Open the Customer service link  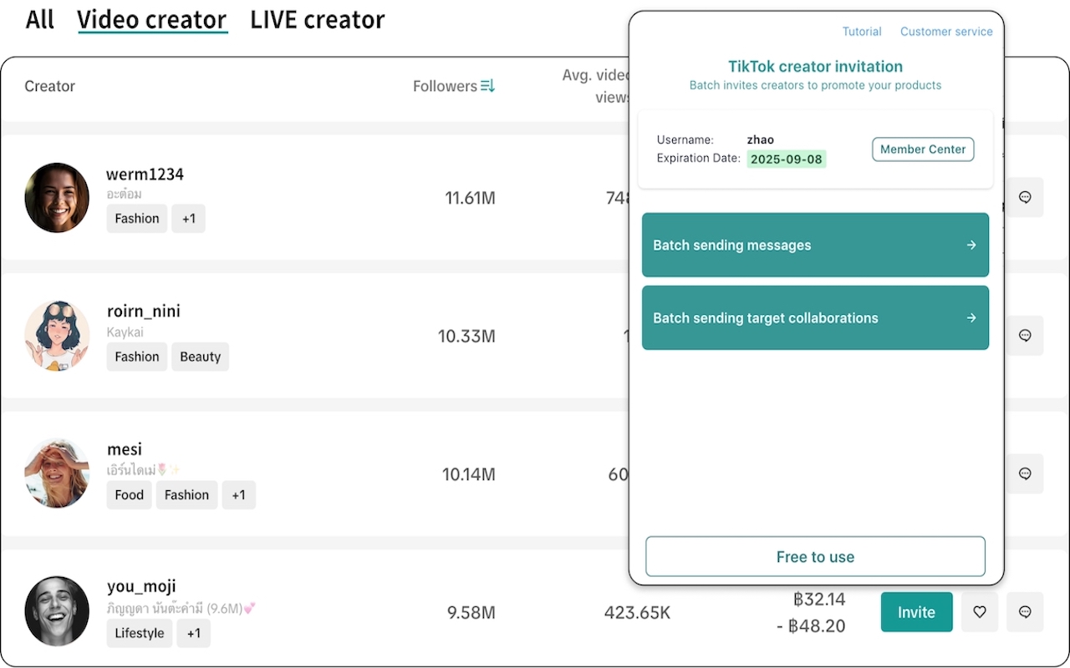click(946, 32)
